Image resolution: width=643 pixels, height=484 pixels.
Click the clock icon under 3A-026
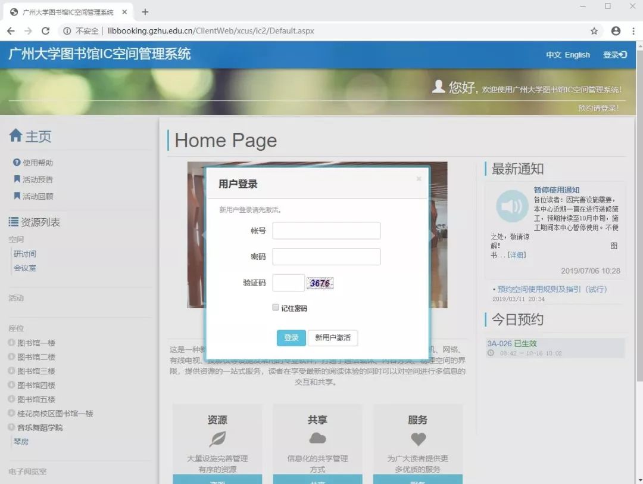(491, 353)
